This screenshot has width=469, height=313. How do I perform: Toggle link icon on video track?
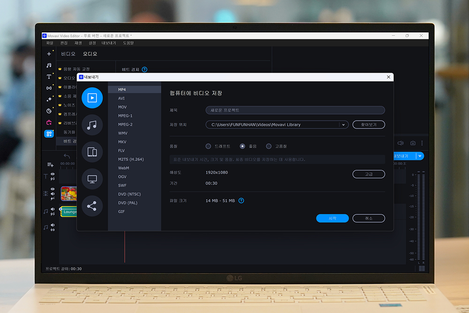[53, 198]
